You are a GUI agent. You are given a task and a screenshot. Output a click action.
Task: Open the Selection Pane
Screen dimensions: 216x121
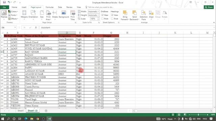tap(143, 15)
